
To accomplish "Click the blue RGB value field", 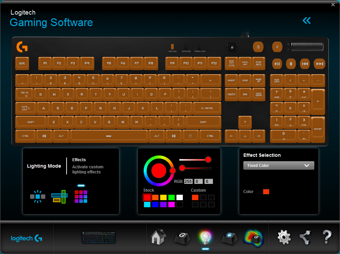I will (209, 182).
